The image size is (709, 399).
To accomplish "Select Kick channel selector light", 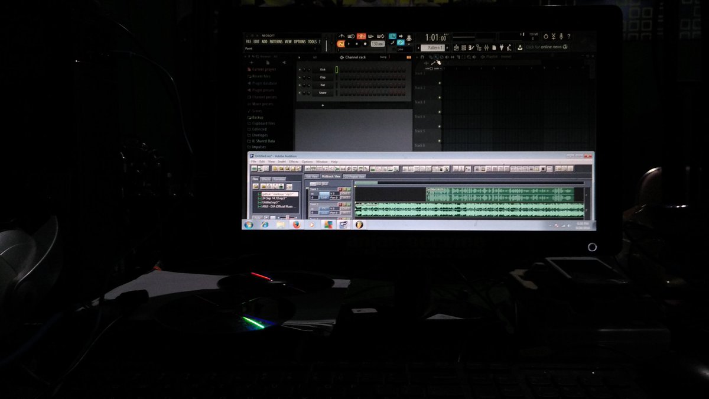I will pos(337,70).
